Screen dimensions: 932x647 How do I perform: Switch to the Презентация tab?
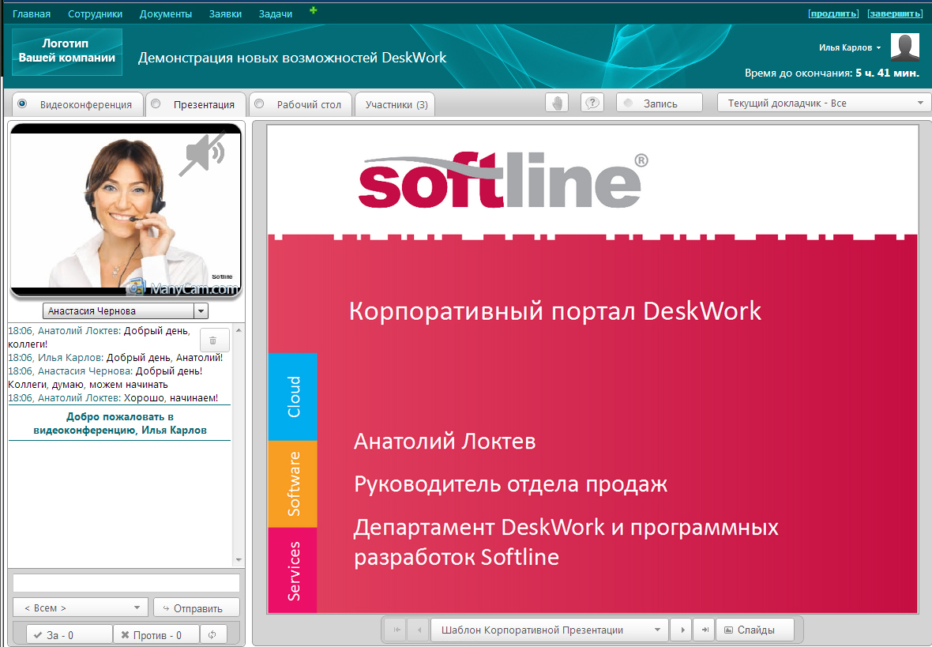(x=196, y=104)
